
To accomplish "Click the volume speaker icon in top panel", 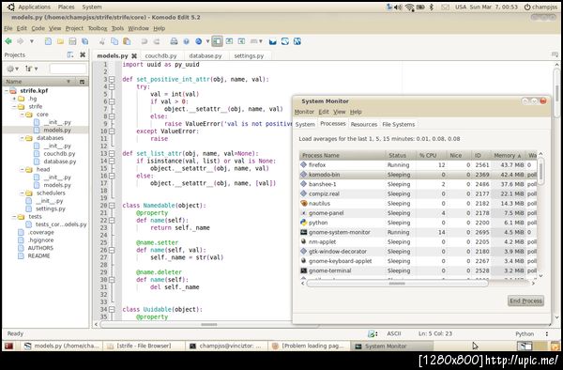I will [x=398, y=8].
